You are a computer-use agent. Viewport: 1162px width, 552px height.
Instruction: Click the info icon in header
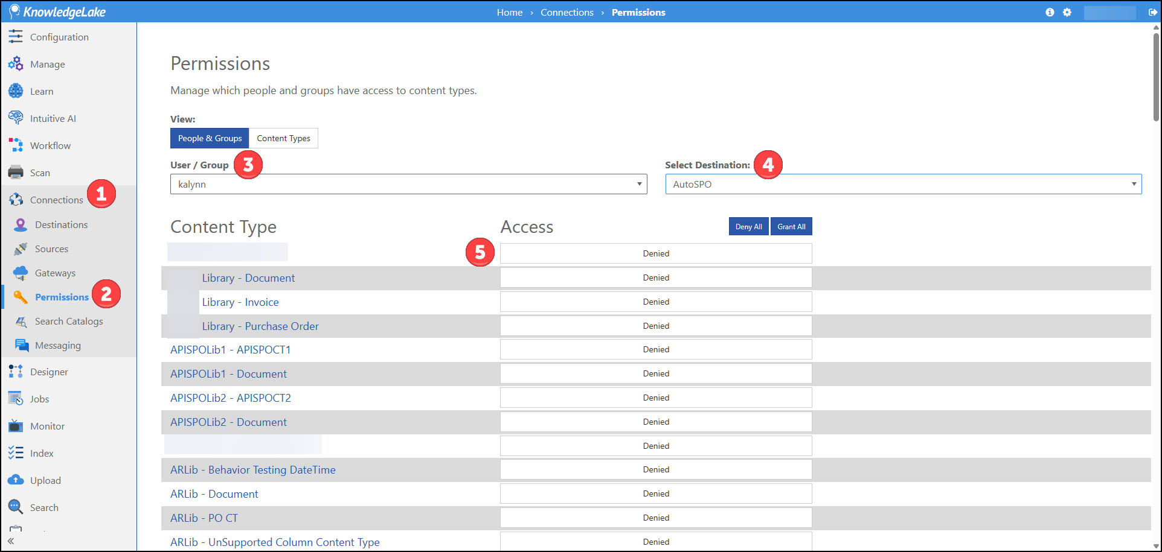click(x=1050, y=12)
